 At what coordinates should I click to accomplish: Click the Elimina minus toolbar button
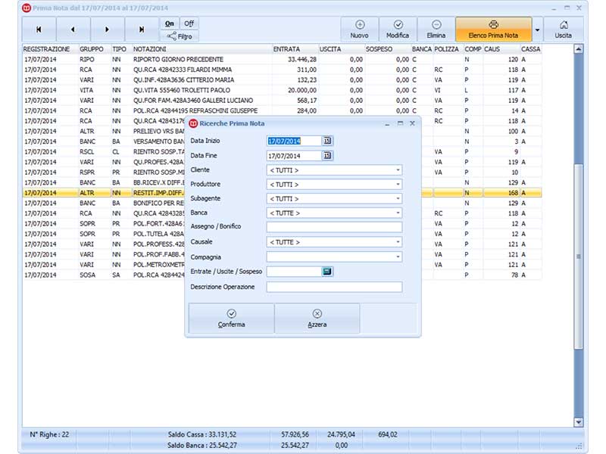(436, 30)
